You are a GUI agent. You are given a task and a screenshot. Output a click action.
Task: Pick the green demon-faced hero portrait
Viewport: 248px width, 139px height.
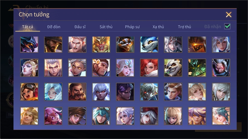click(197, 68)
